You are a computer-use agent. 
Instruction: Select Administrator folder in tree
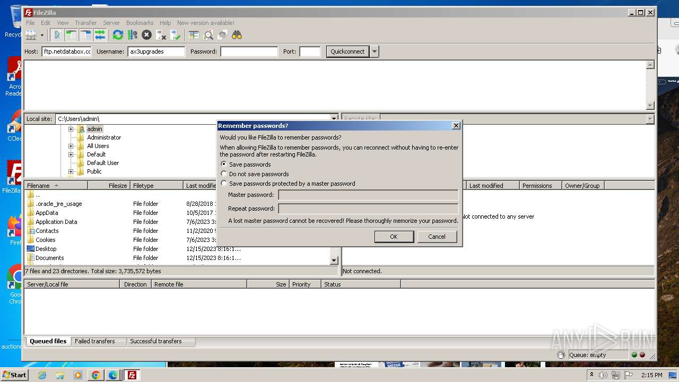(104, 137)
